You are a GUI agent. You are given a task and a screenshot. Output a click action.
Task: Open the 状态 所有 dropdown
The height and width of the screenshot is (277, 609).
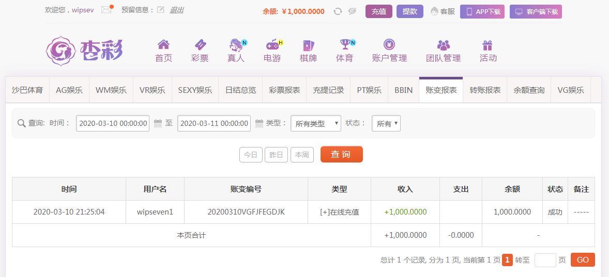[386, 123]
